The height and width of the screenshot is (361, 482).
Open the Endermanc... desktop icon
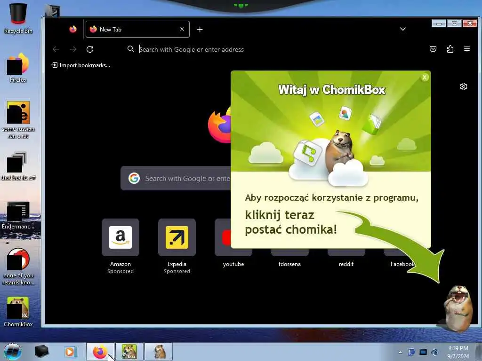pyautogui.click(x=18, y=215)
